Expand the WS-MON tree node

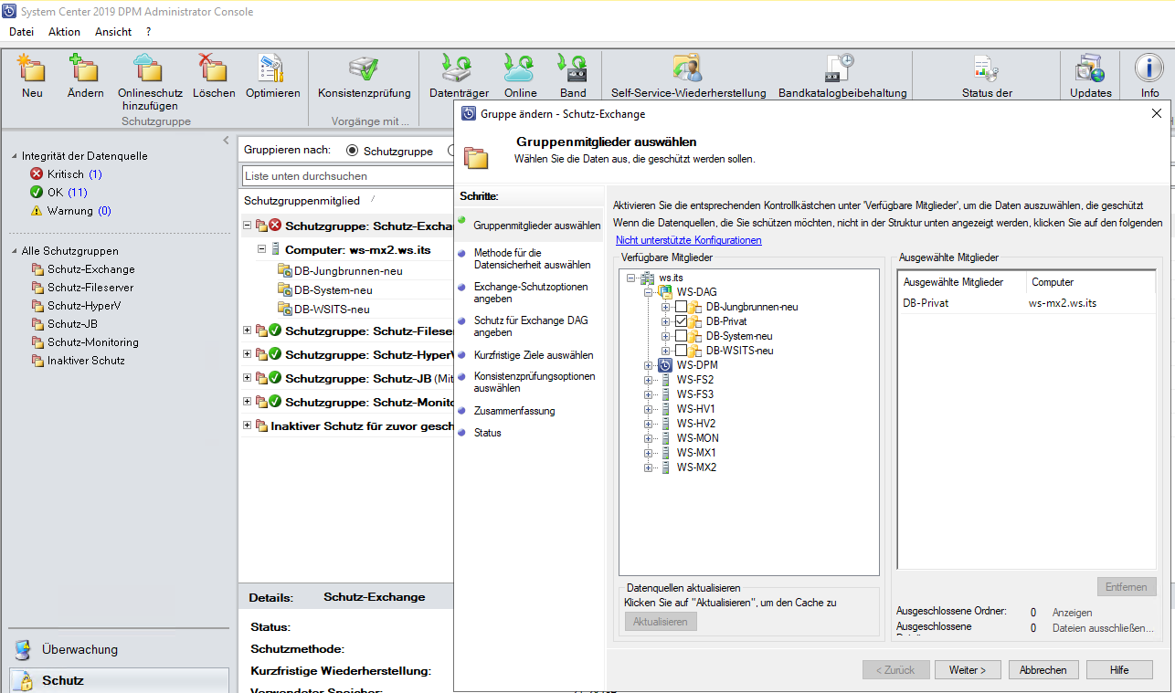pos(649,438)
